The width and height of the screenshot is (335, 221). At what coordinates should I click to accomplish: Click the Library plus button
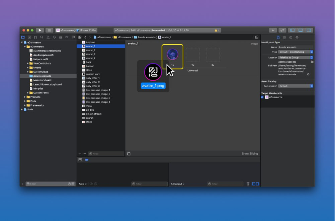273,30
